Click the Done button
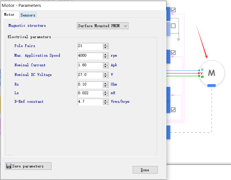Screen dimensions: 231x180 (x=145, y=170)
